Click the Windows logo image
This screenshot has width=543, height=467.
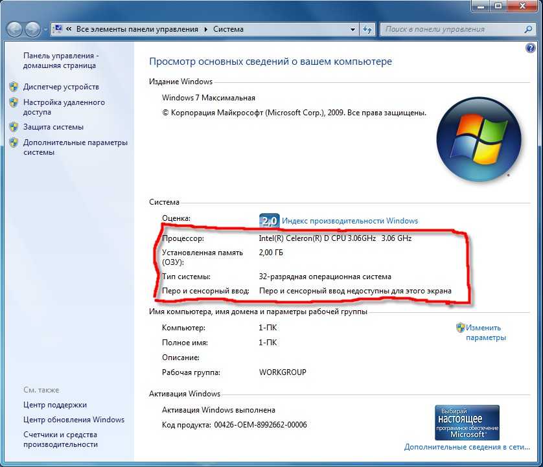[479, 139]
